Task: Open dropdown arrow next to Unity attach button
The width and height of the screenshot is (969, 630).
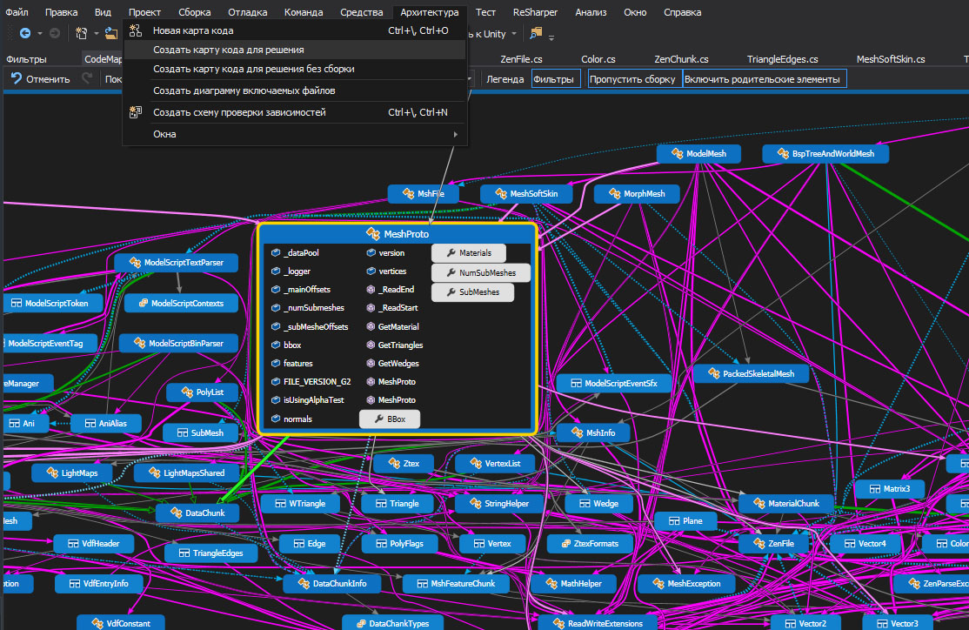Action: [x=514, y=34]
